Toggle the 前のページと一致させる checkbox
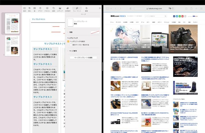 click(x=71, y=45)
